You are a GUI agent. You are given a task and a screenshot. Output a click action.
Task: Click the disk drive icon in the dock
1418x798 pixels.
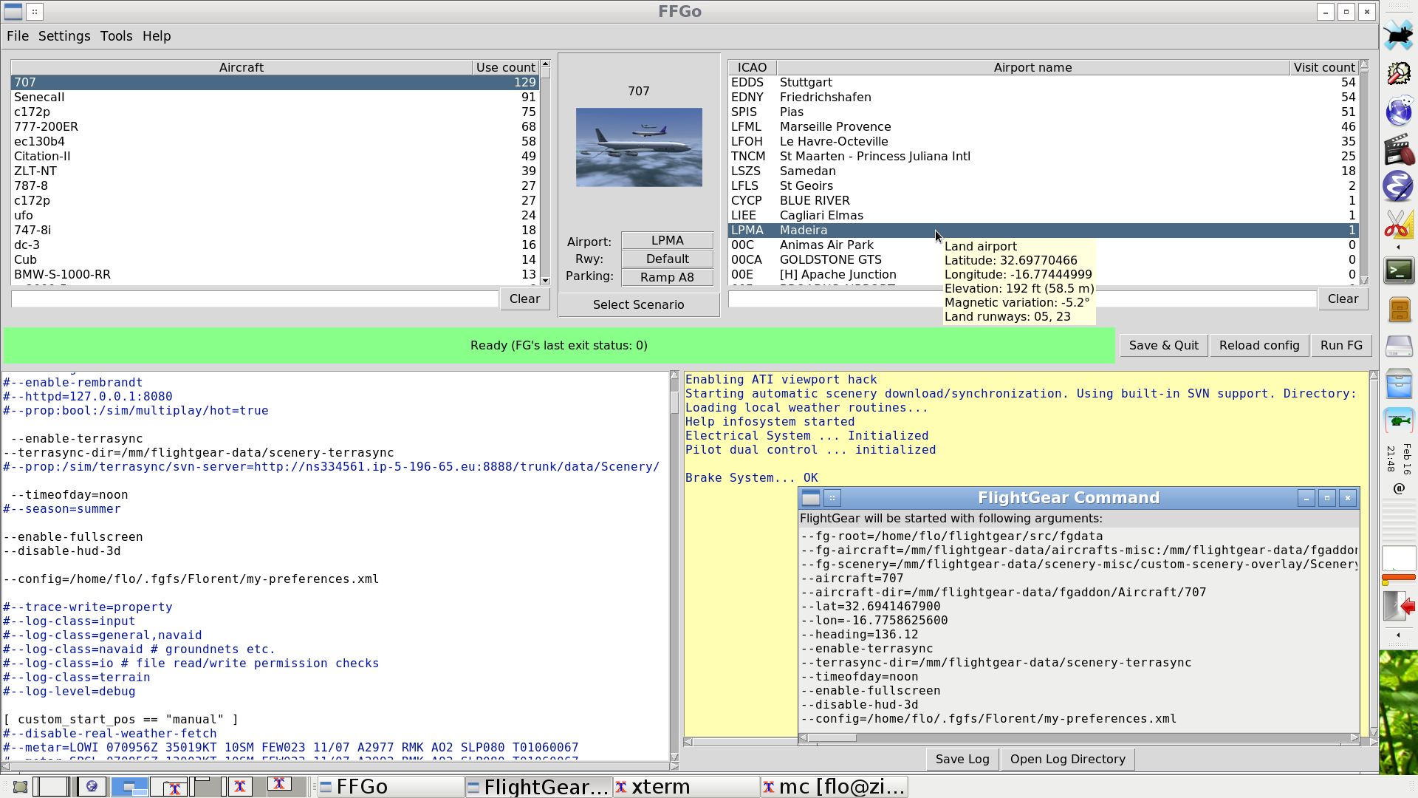click(x=1399, y=346)
